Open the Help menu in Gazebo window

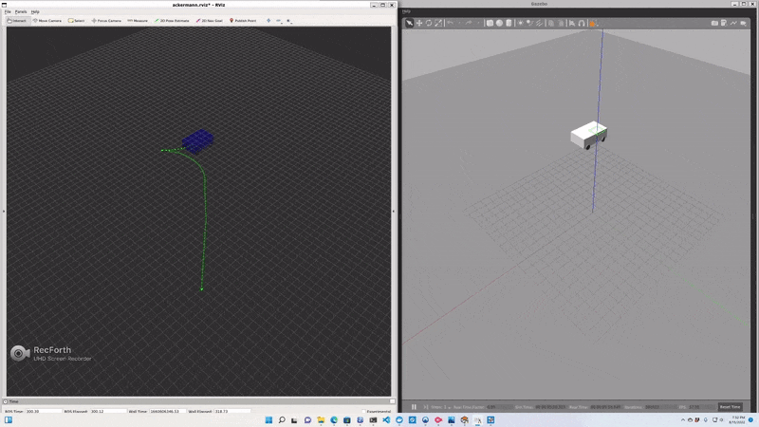coord(407,11)
